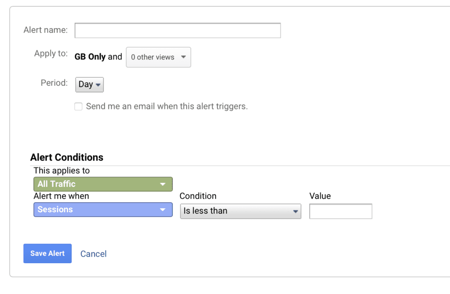Open the "0 other views" dropdown
450x294 pixels.
coord(158,57)
